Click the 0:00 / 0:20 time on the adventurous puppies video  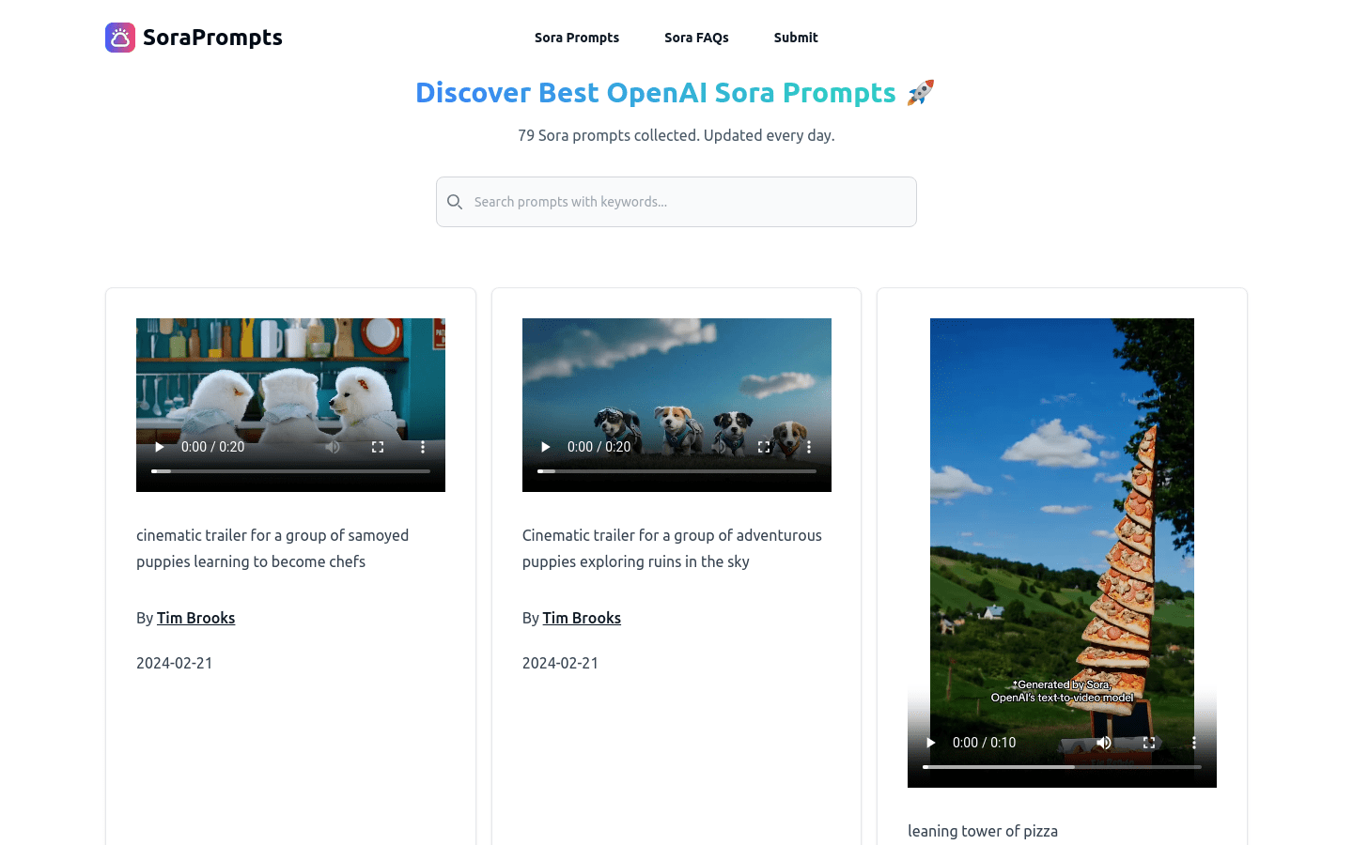point(599,447)
